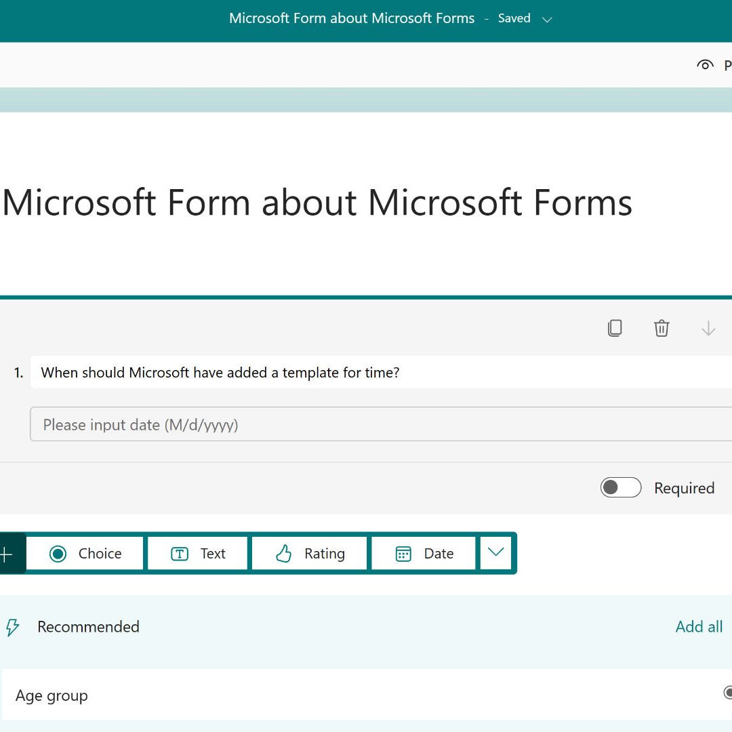
Task: Add a Text question
Action: point(197,553)
